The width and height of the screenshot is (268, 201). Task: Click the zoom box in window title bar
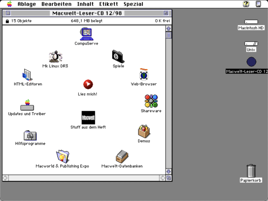pyautogui.click(x=166, y=13)
